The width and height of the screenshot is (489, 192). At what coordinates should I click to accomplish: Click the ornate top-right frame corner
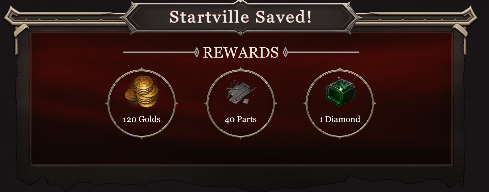[x=465, y=23]
